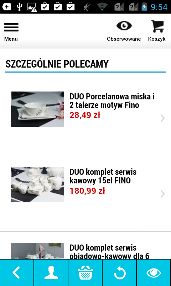Viewport: 171px width, 286px height.
Task: Tap the back arrow in bottom bar
Action: coord(16,272)
